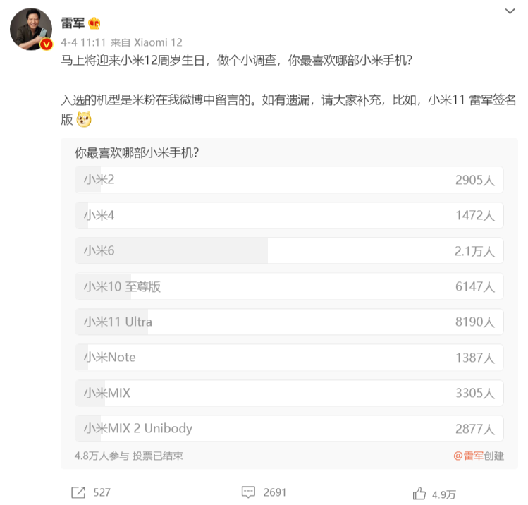Viewport: 528px width, 505px height.
Task: Open 雷军's profile avatar
Action: point(30,30)
